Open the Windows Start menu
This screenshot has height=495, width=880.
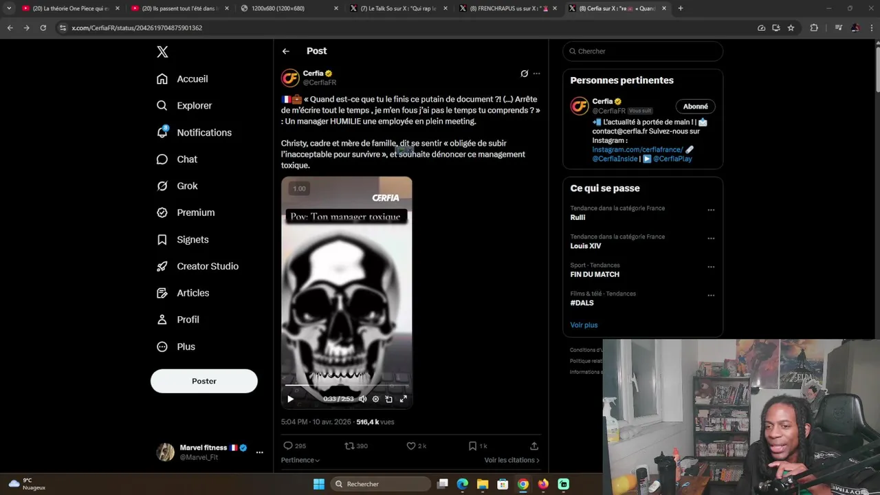pos(319,484)
